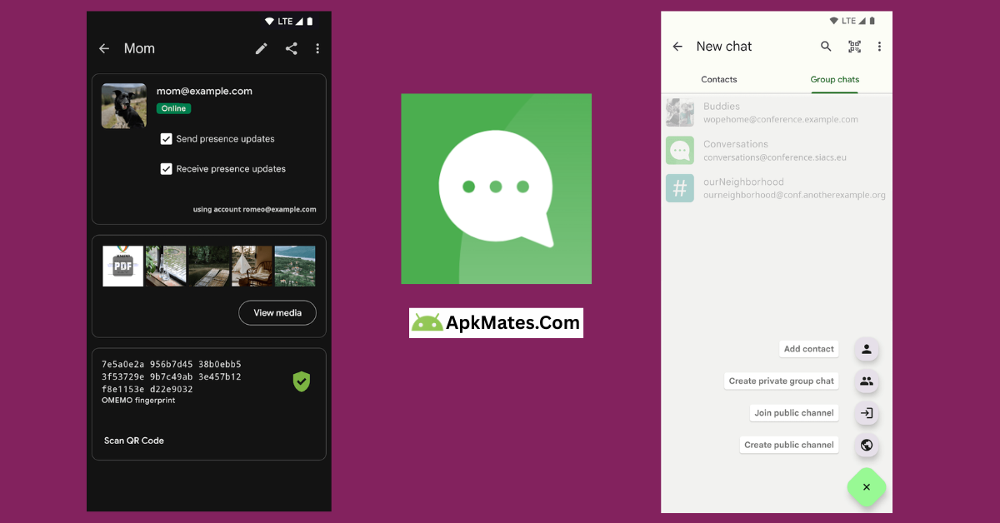Tap the search icon on New chat screen
The image size is (1000, 523).
click(826, 46)
